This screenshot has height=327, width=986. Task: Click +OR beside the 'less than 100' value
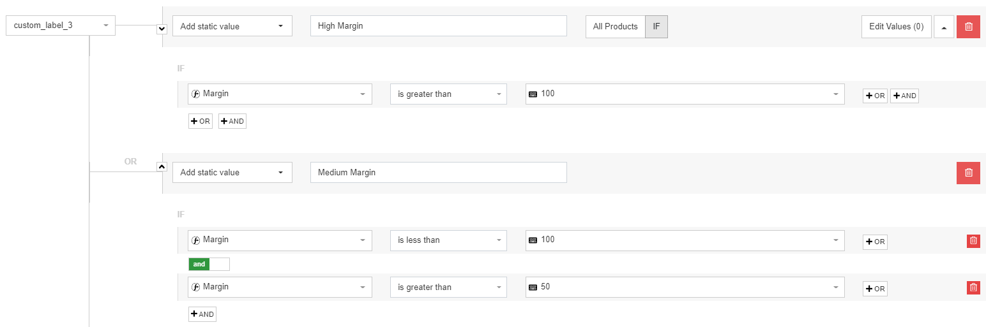[x=875, y=241]
